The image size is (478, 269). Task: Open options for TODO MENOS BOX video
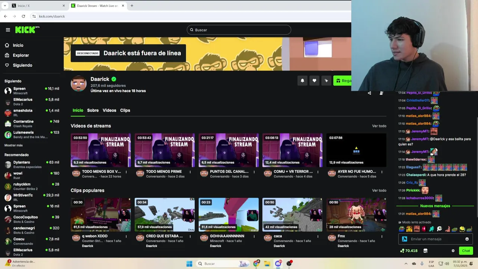click(126, 172)
